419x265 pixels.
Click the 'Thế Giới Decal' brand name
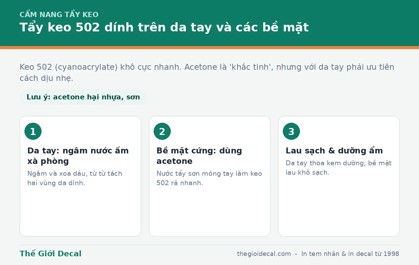click(x=51, y=254)
